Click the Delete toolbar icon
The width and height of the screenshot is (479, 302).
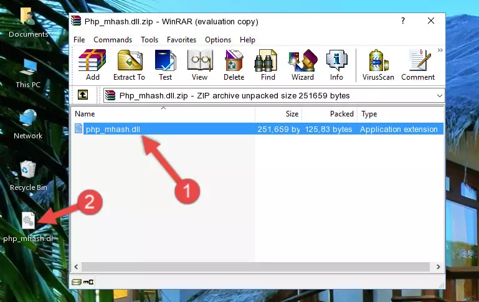(x=234, y=65)
